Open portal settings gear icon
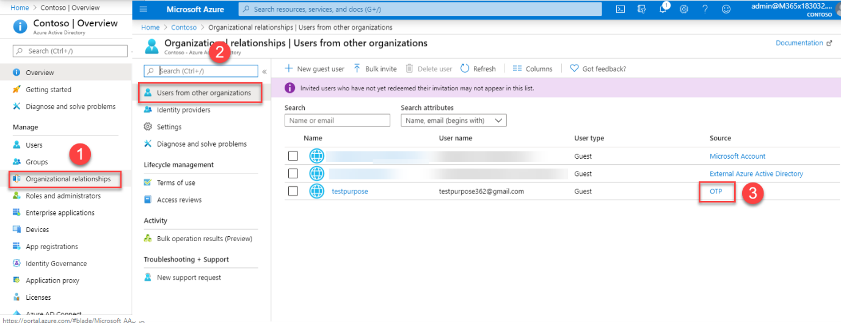 tap(684, 9)
